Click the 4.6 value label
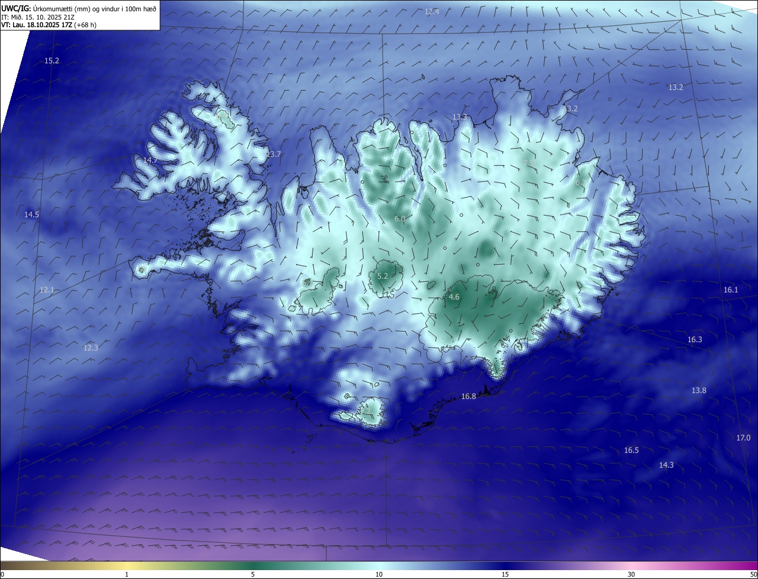The width and height of the screenshot is (758, 579). click(x=454, y=297)
